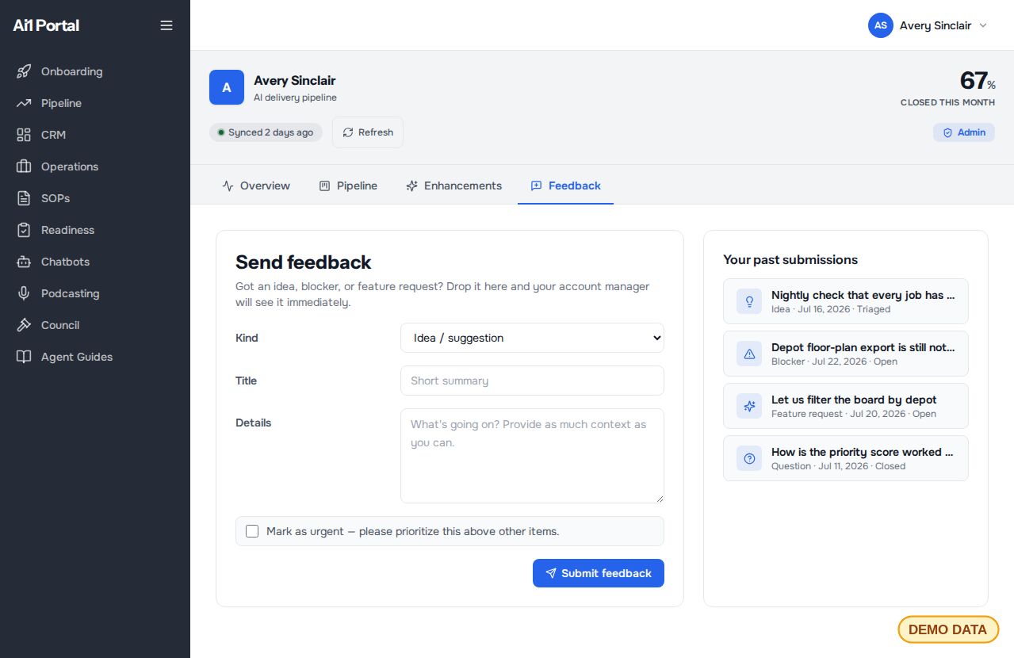Submit the feedback form

(599, 573)
